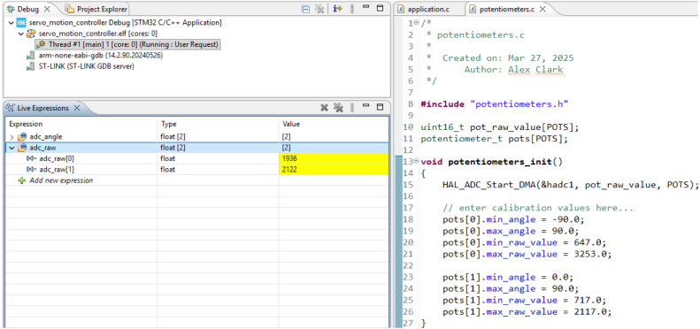This screenshot has width=700, height=329.
Task: Click ST-LINK GDB server process icon
Action: coord(30,66)
